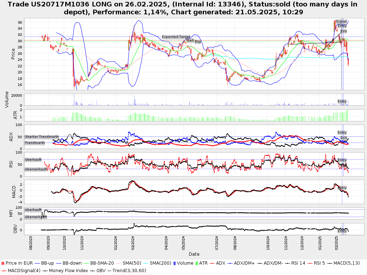Click the Sell marker label on price chart
Screen dimensions: 367x275
[190, 40]
